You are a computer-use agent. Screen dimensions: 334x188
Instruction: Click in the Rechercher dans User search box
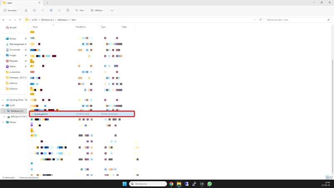pyautogui.click(x=296, y=20)
